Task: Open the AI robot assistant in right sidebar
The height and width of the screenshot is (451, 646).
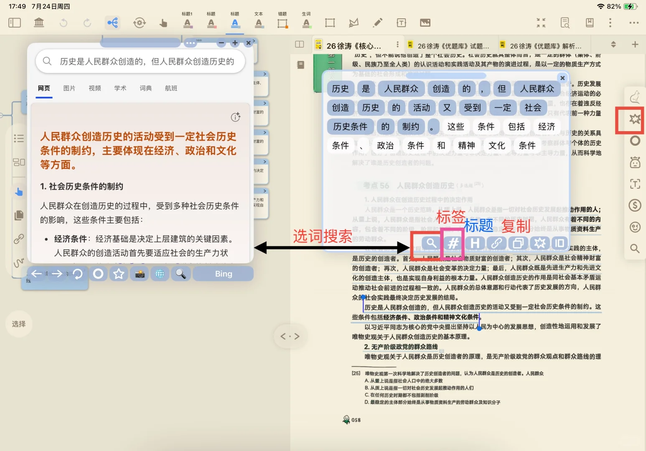Action: (635, 162)
